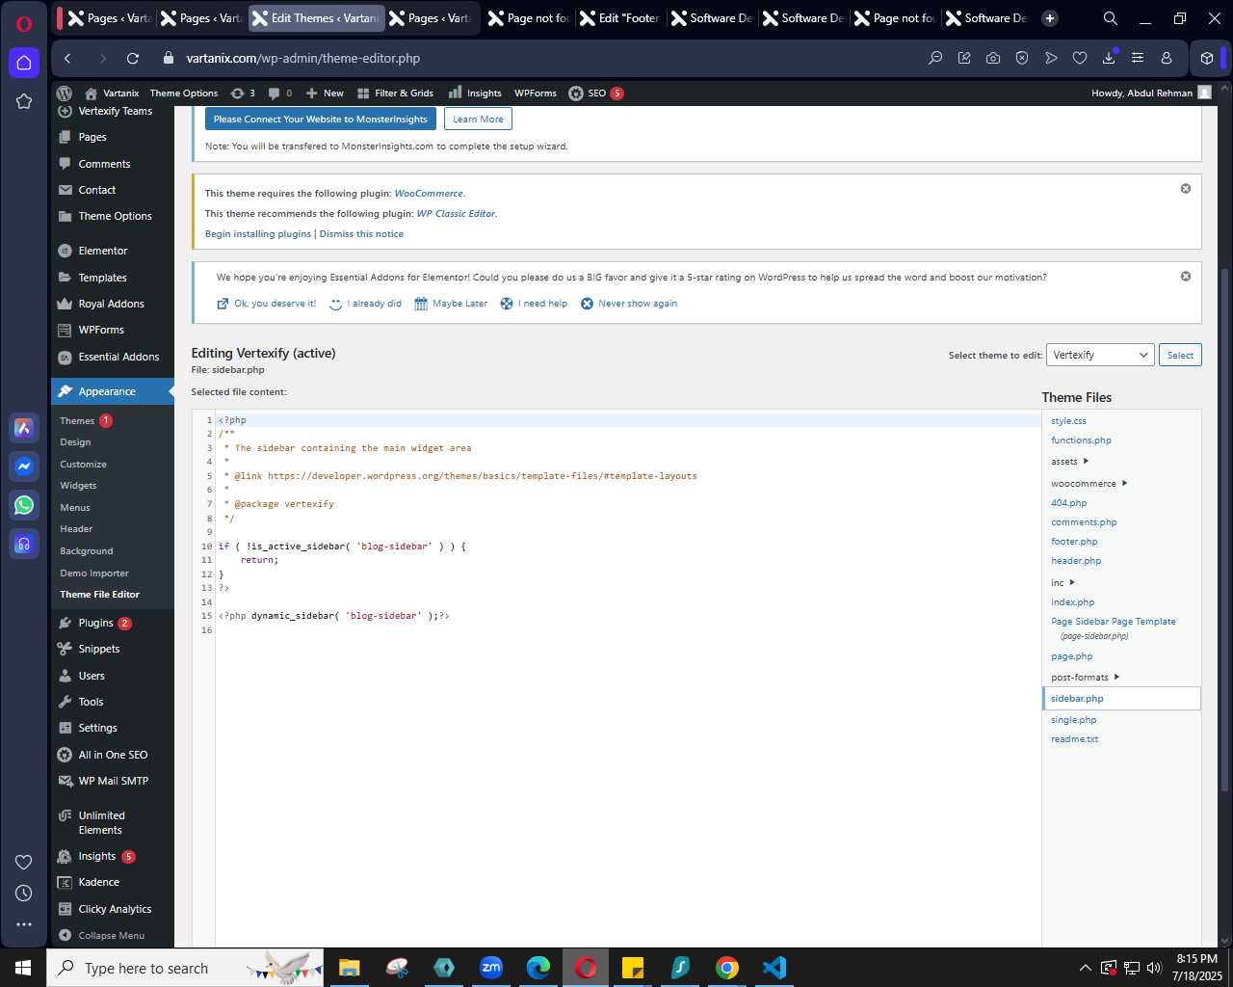Expand the inc folder in Theme Files
Image resolution: width=1233 pixels, height=987 pixels.
click(x=1062, y=583)
